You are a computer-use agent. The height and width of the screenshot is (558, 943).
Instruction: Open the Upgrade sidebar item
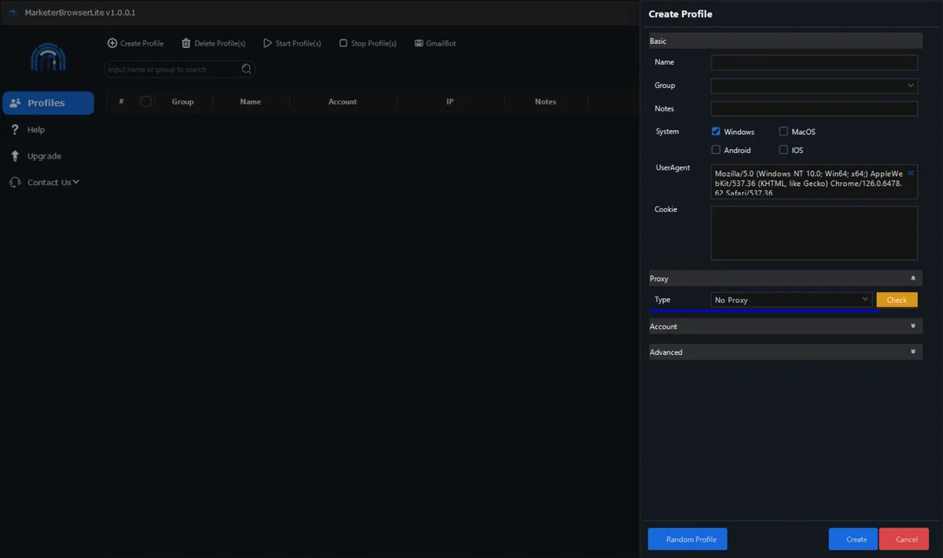(x=48, y=156)
